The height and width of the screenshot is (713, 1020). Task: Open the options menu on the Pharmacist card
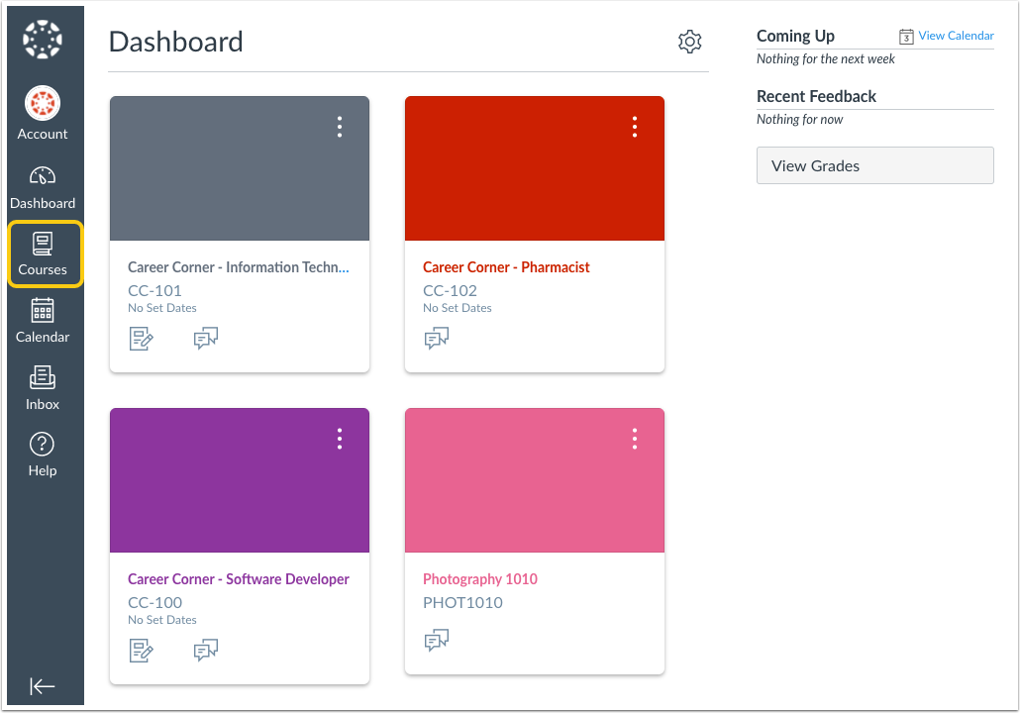[634, 127]
